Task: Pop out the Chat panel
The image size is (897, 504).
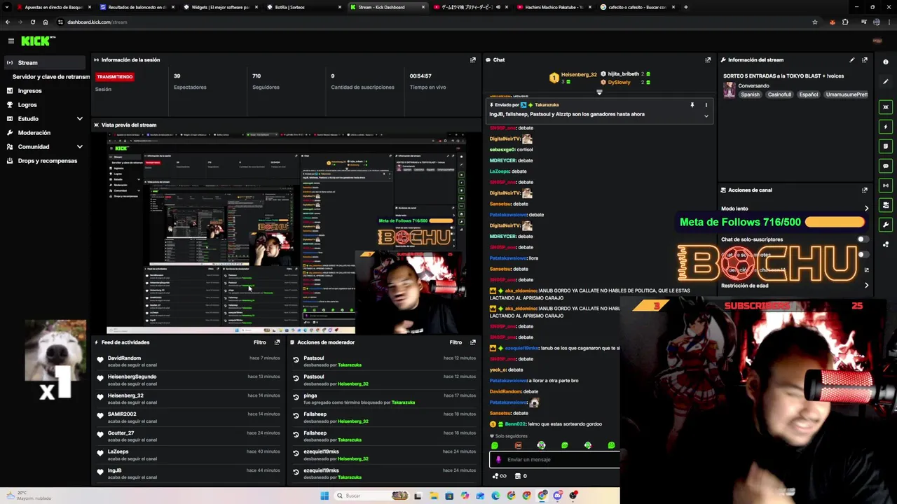Action: pyautogui.click(x=708, y=59)
